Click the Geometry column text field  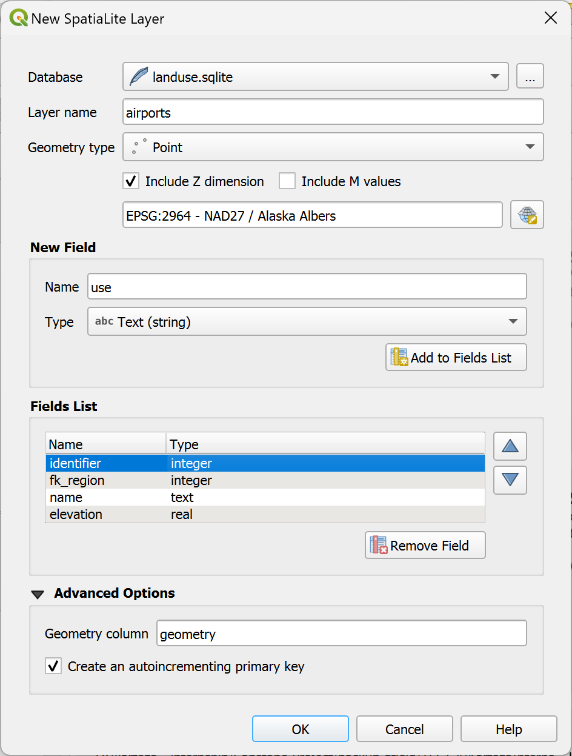click(x=341, y=634)
